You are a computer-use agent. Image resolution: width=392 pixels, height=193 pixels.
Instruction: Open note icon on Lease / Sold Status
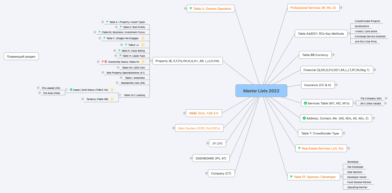pyautogui.click(x=112, y=89)
